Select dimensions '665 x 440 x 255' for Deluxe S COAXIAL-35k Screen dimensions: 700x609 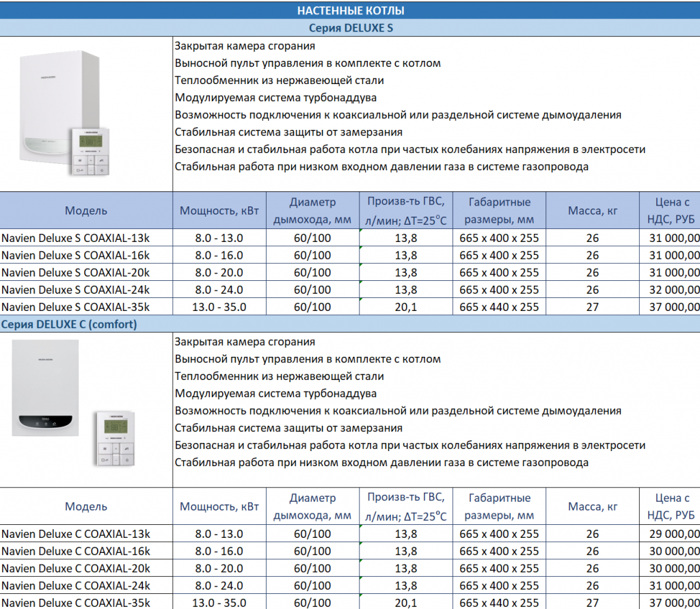click(x=499, y=307)
